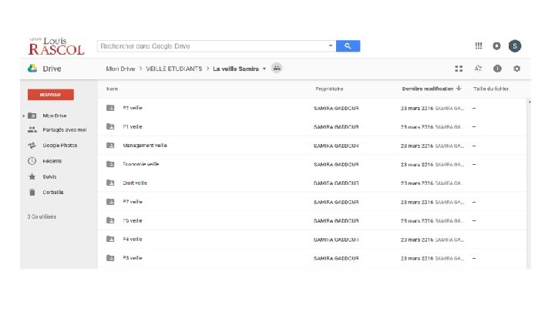The width and height of the screenshot is (555, 312).
Task: Click the shared people icon in breadcrumb
Action: point(277,68)
